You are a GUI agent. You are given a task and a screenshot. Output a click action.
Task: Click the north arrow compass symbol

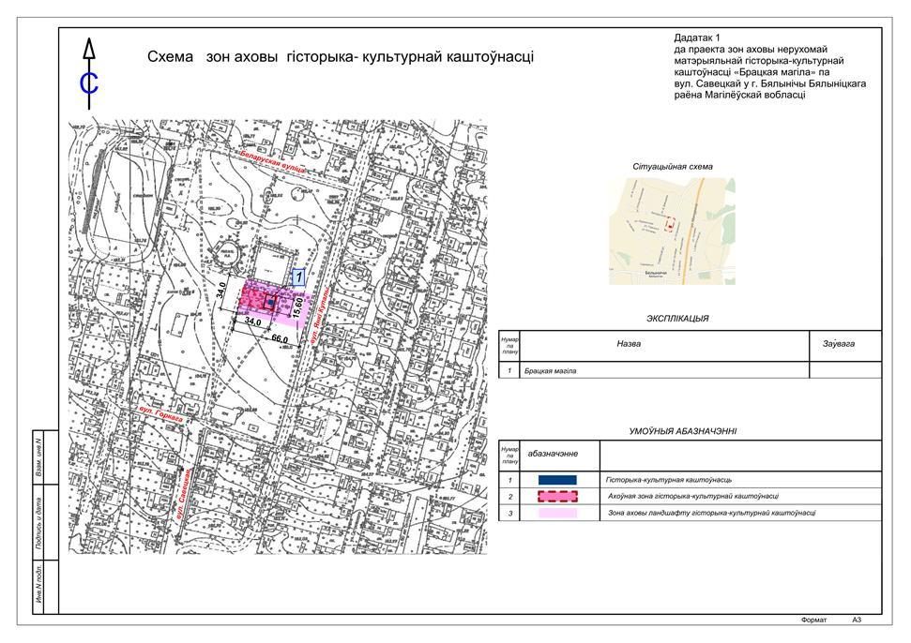pyautogui.click(x=89, y=74)
